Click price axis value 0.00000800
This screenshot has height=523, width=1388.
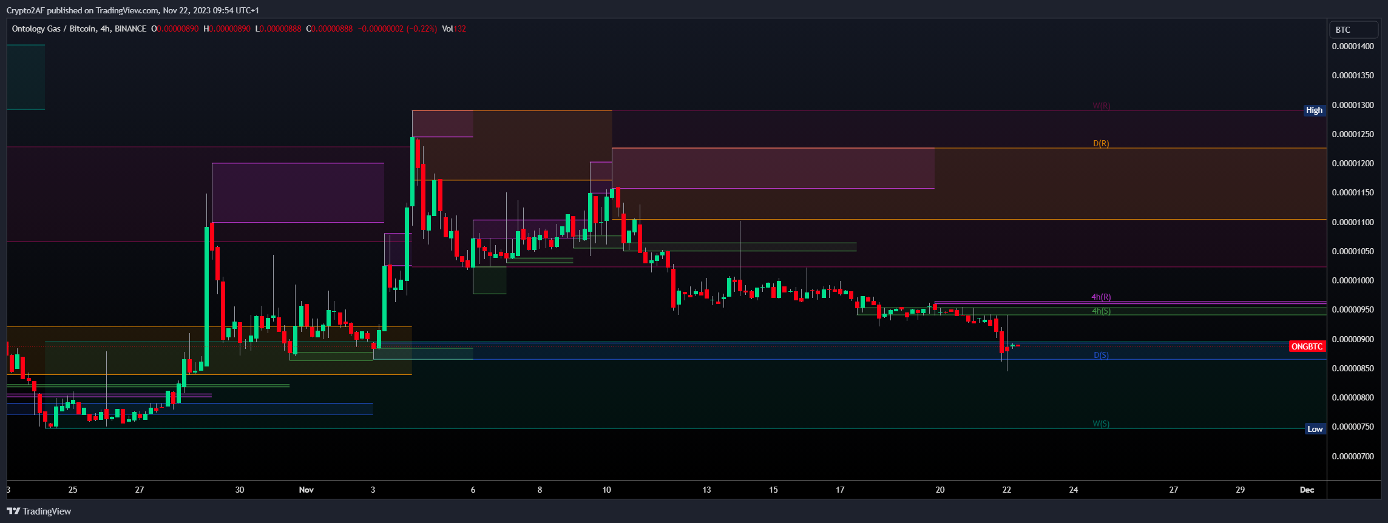(1352, 397)
